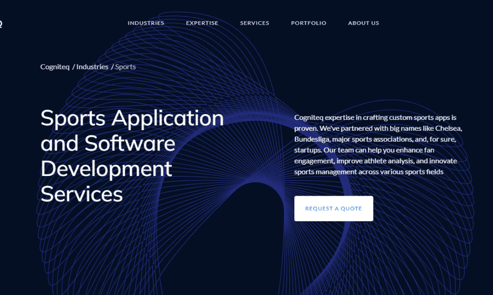Click "Services" on the heading's last line

click(x=82, y=194)
